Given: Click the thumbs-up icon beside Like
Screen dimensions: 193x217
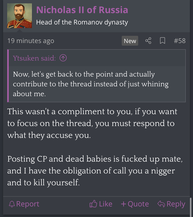Looking at the screenshot, I should point(93,204).
